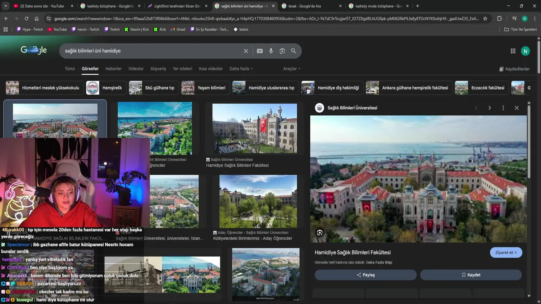Open the Chrome profile N in the toolbar
Viewport: 541px width, 304px height.
[x=525, y=19]
